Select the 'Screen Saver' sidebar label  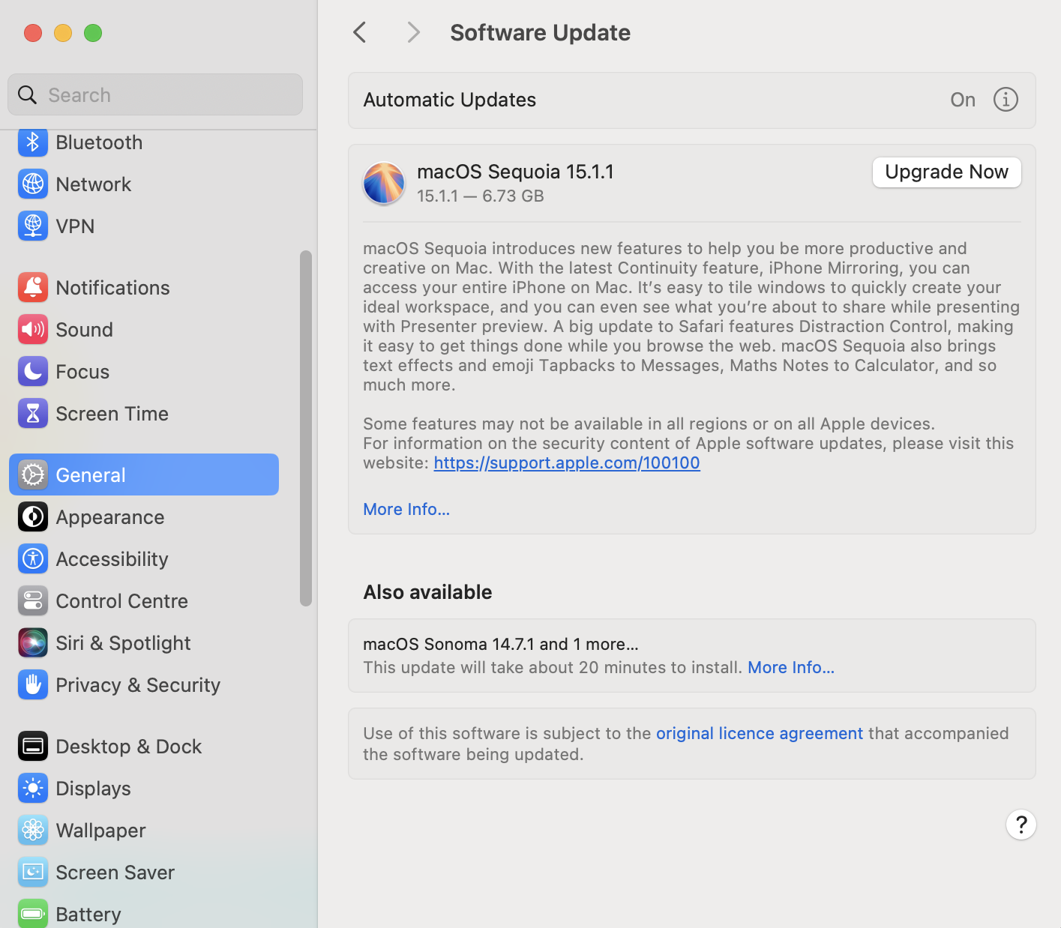(115, 873)
